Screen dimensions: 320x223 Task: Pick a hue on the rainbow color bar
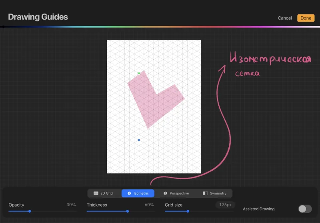tap(160, 27)
